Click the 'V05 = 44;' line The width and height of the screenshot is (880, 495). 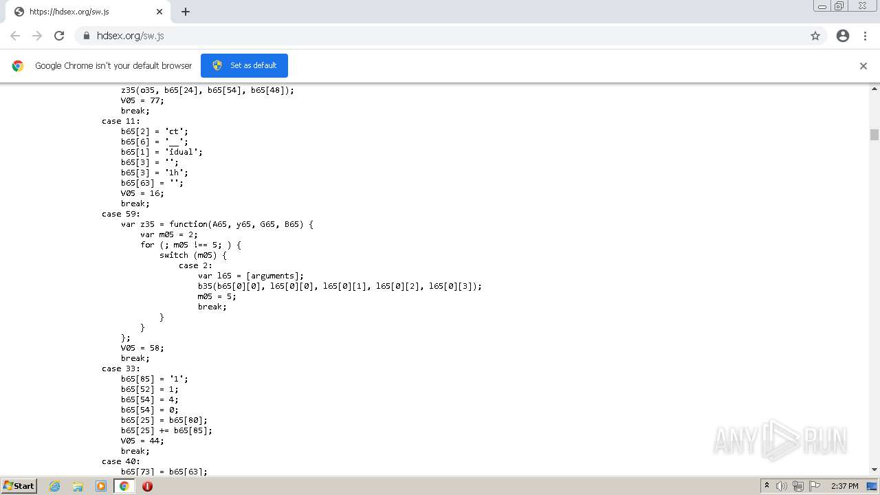pos(142,441)
